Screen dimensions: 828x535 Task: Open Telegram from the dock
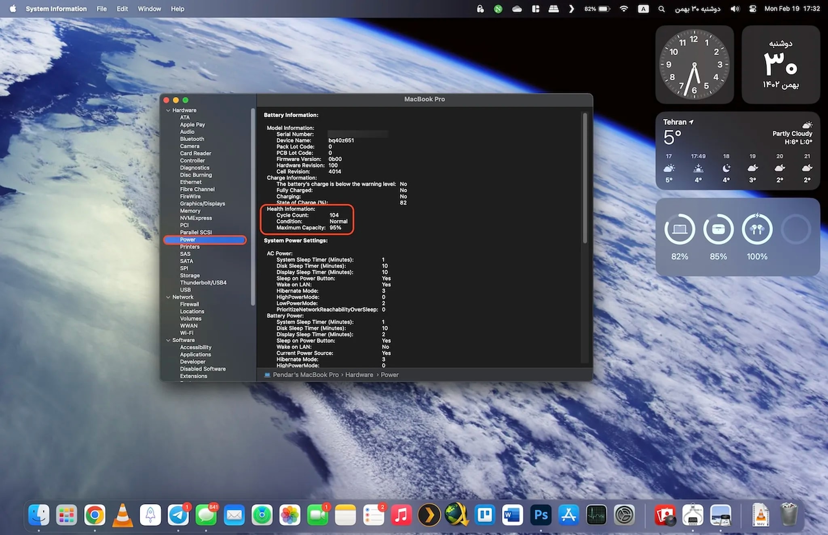(x=178, y=515)
